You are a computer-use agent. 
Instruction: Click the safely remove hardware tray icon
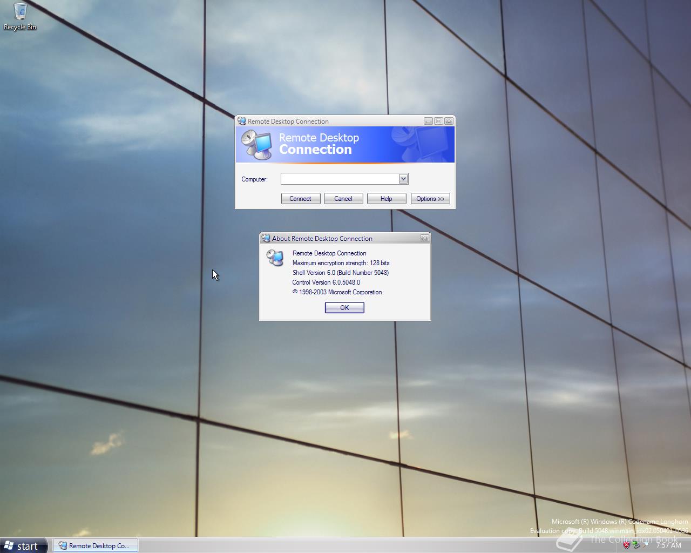(x=636, y=545)
